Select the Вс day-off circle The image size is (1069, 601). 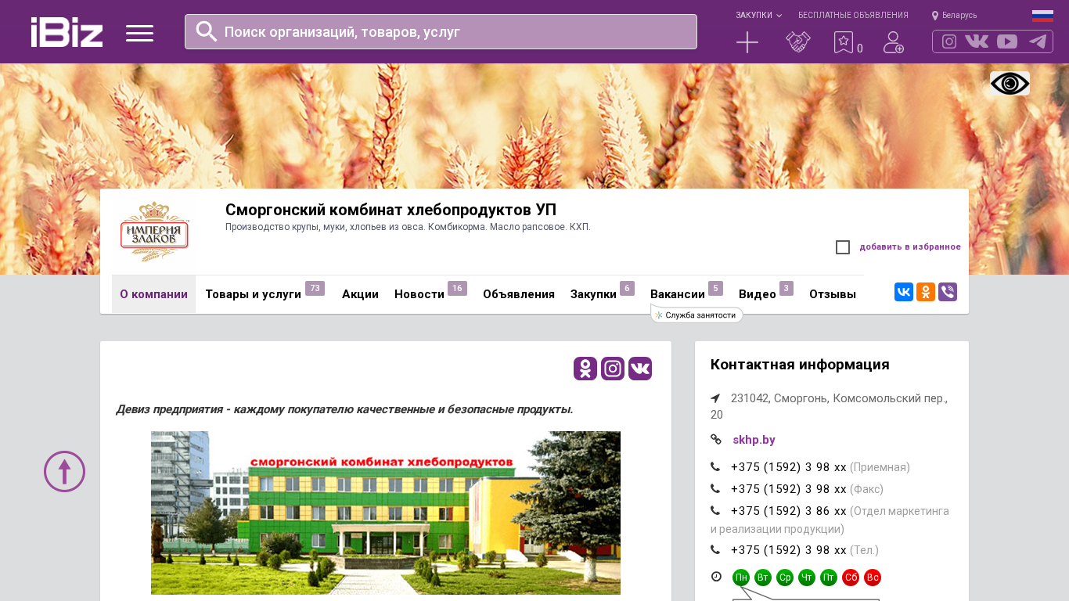pyautogui.click(x=873, y=578)
